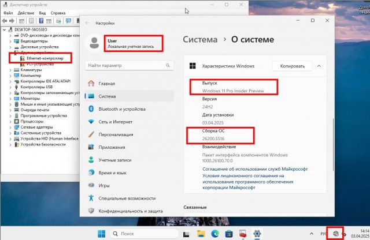The width and height of the screenshot is (370, 240).
Task: Open Приложения in Settings sidebar
Action: pos(129,147)
